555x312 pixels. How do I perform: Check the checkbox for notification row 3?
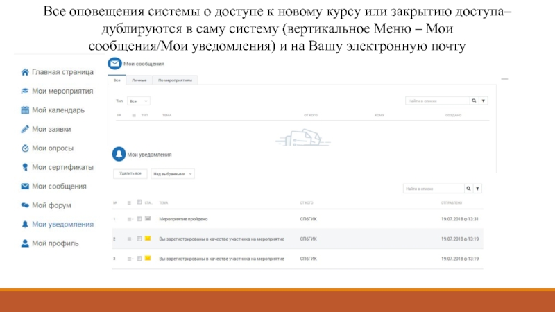tap(139, 259)
